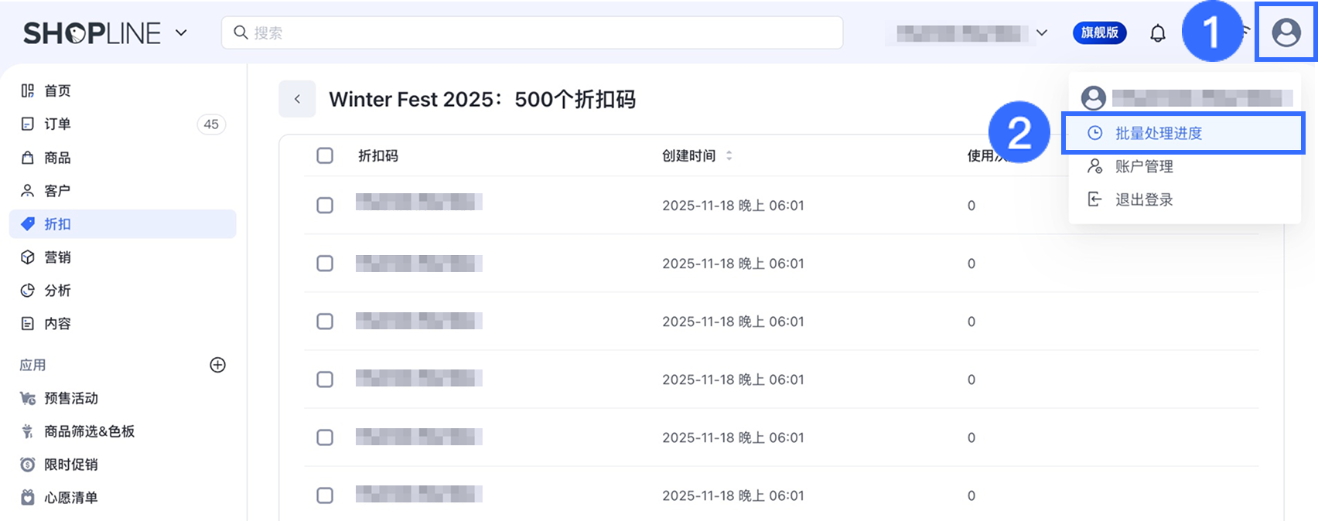Open the 首页 home icon in sidebar

click(28, 91)
